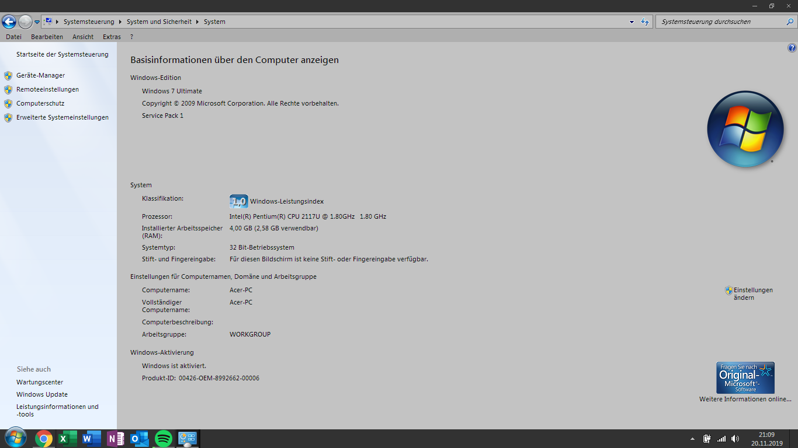
Task: Launch Spotify from taskbar
Action: (x=164, y=439)
